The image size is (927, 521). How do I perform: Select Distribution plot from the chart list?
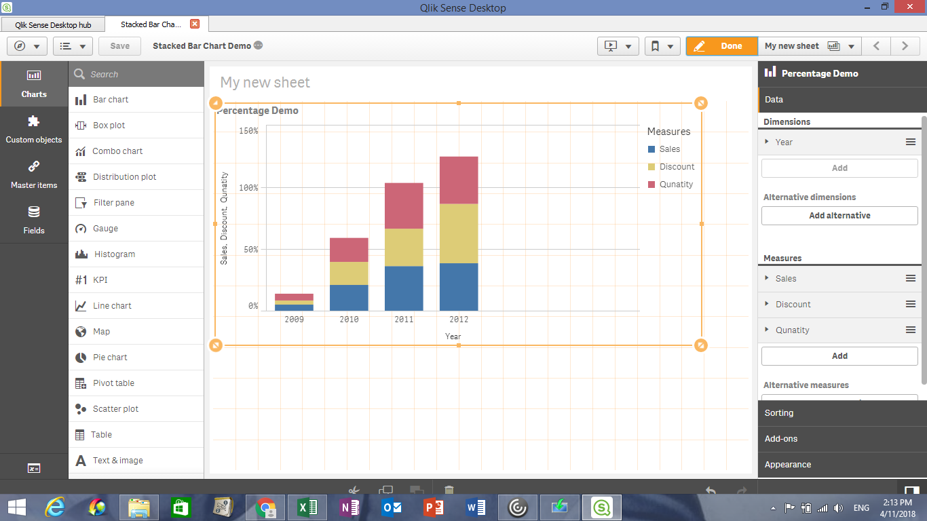pyautogui.click(x=136, y=177)
